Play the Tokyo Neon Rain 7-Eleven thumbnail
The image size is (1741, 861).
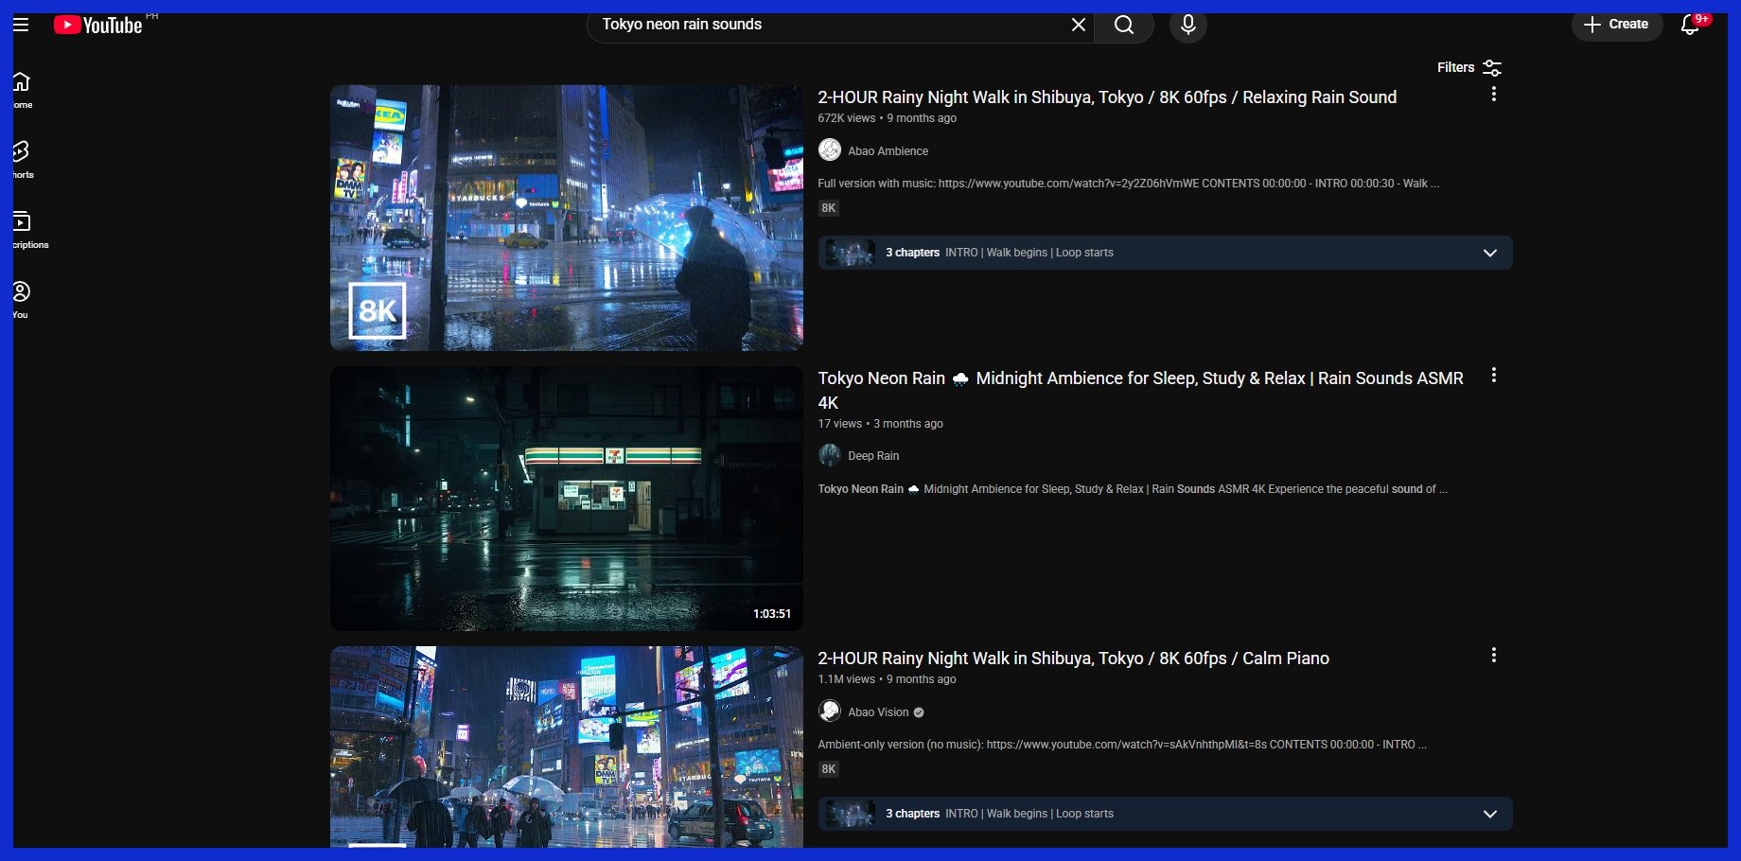[566, 499]
